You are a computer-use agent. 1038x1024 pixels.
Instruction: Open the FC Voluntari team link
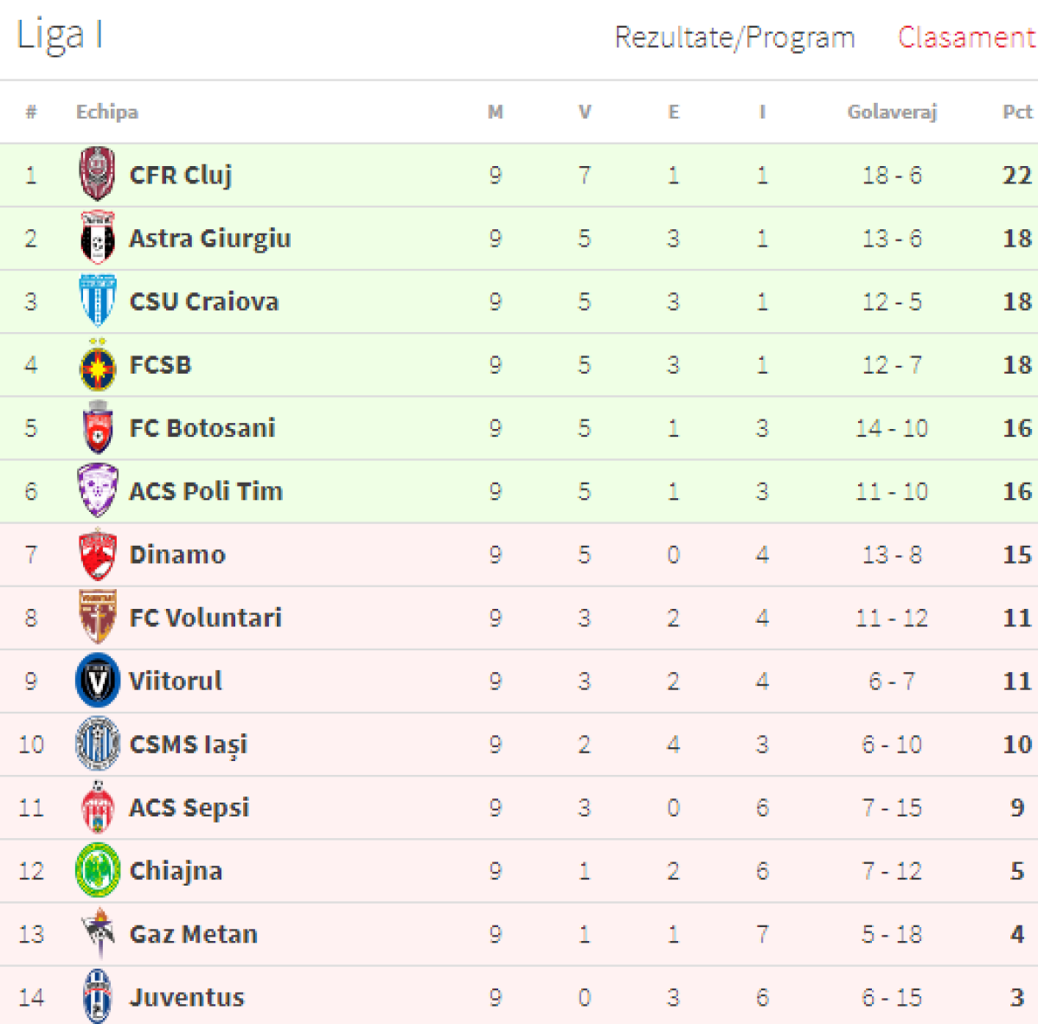(x=205, y=618)
